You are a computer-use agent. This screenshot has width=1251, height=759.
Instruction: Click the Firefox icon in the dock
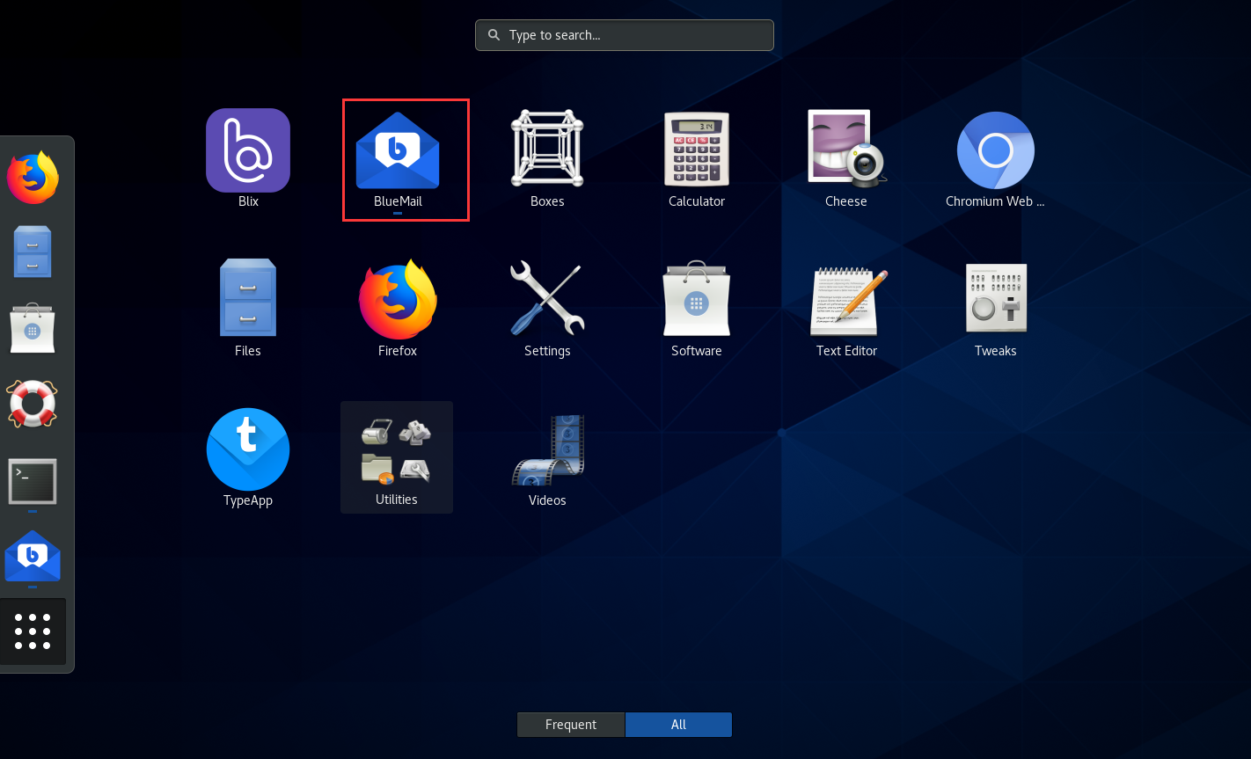point(33,178)
